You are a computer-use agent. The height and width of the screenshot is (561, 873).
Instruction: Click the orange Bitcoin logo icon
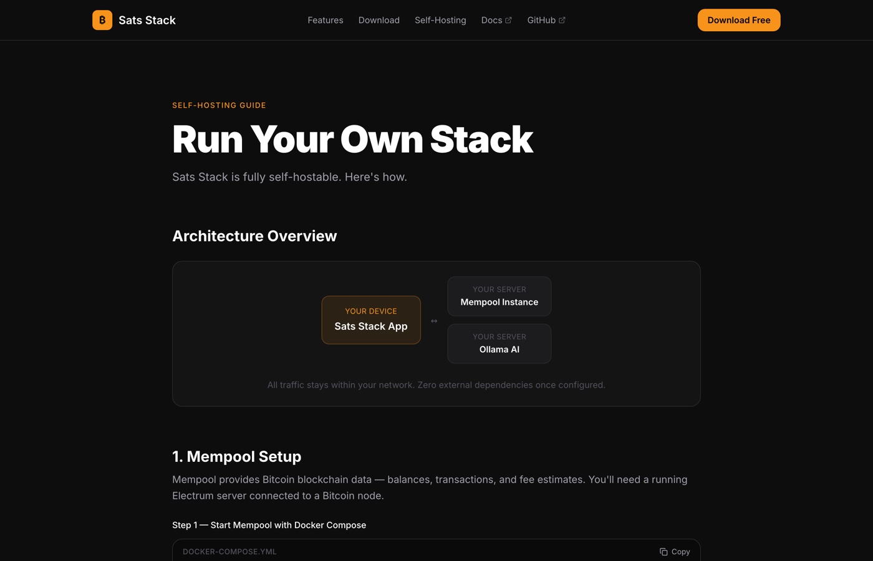coord(102,20)
